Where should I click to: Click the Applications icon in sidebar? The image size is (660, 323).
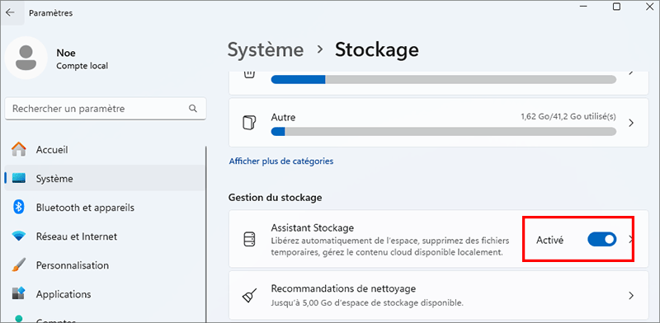pos(19,294)
